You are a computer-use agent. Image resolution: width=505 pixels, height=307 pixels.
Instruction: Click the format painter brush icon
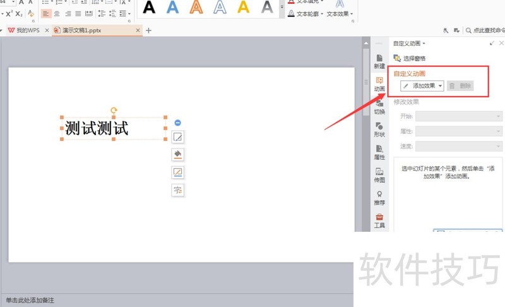(31, 13)
